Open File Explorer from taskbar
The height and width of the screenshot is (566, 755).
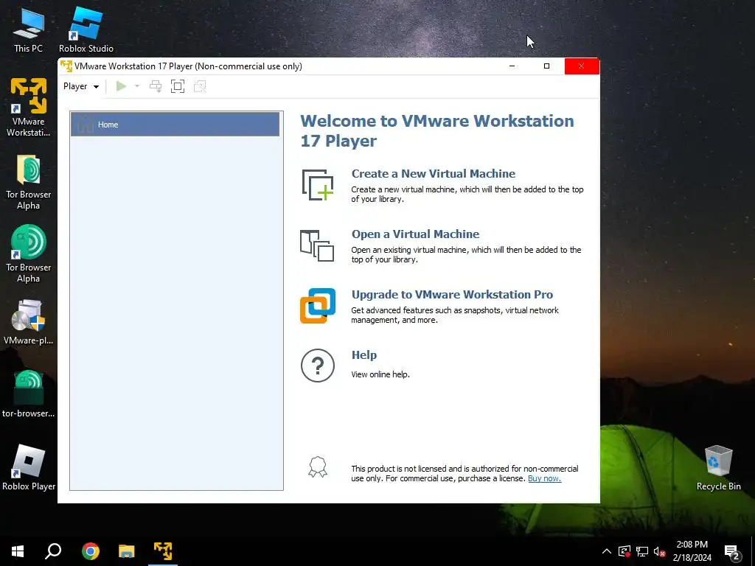(x=127, y=551)
